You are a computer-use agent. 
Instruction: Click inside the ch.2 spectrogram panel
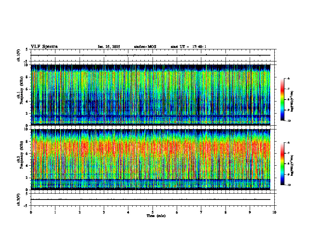pyautogui.click(x=151, y=159)
